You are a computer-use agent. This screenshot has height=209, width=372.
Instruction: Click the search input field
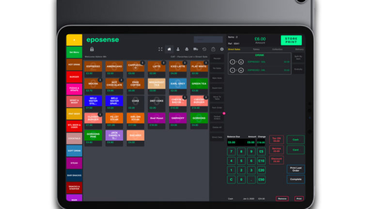tap(208, 40)
